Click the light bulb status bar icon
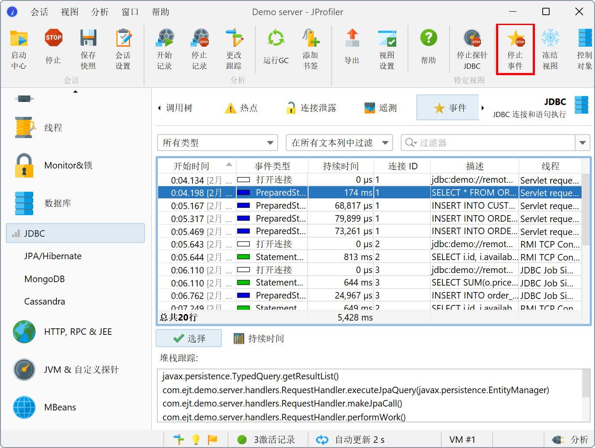Viewport: 595px width, 448px height. click(x=196, y=440)
